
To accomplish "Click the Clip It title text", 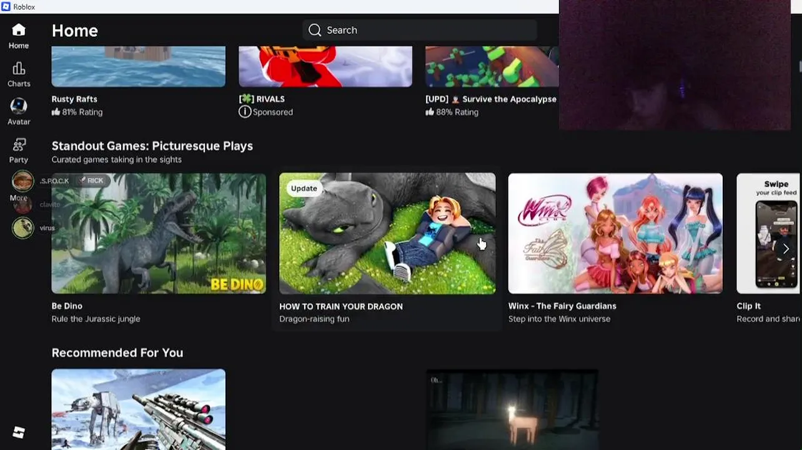I will (749, 306).
